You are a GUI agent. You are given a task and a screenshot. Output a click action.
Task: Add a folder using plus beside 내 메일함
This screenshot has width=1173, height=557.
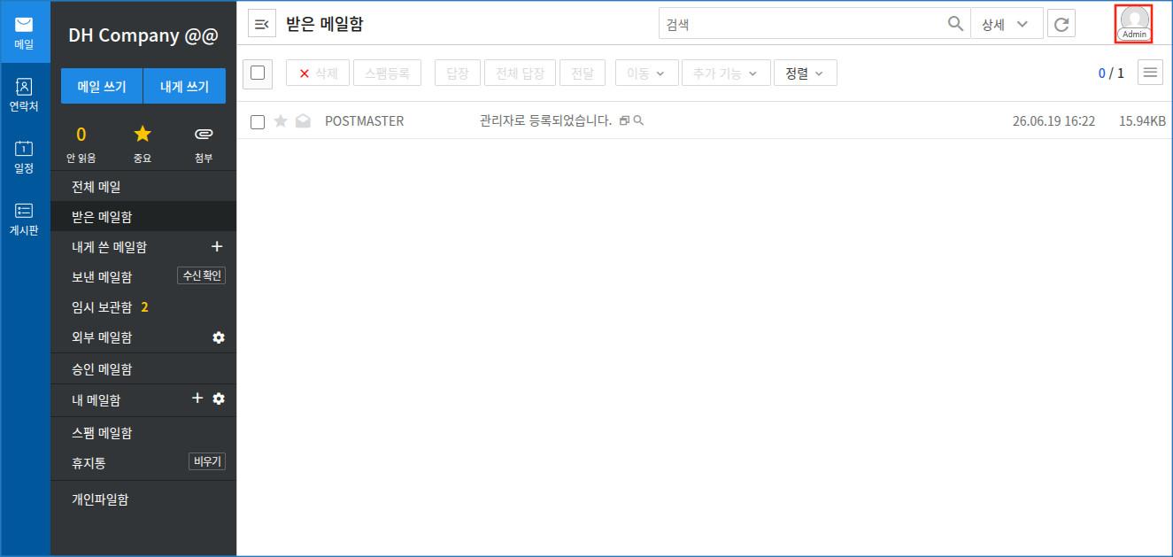point(197,398)
